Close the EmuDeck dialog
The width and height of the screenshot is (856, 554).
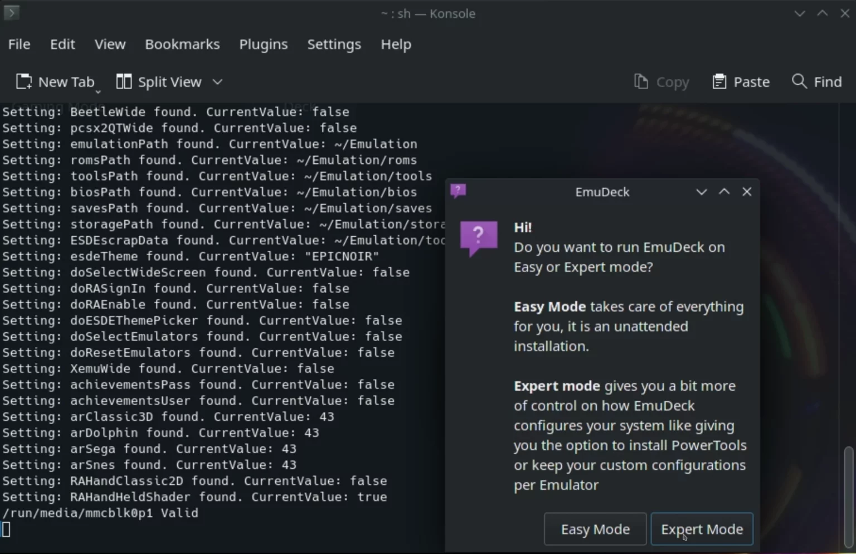pos(747,192)
